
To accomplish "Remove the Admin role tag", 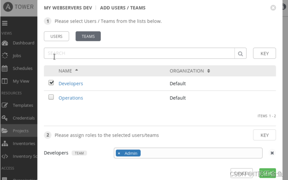I will tap(119, 154).
